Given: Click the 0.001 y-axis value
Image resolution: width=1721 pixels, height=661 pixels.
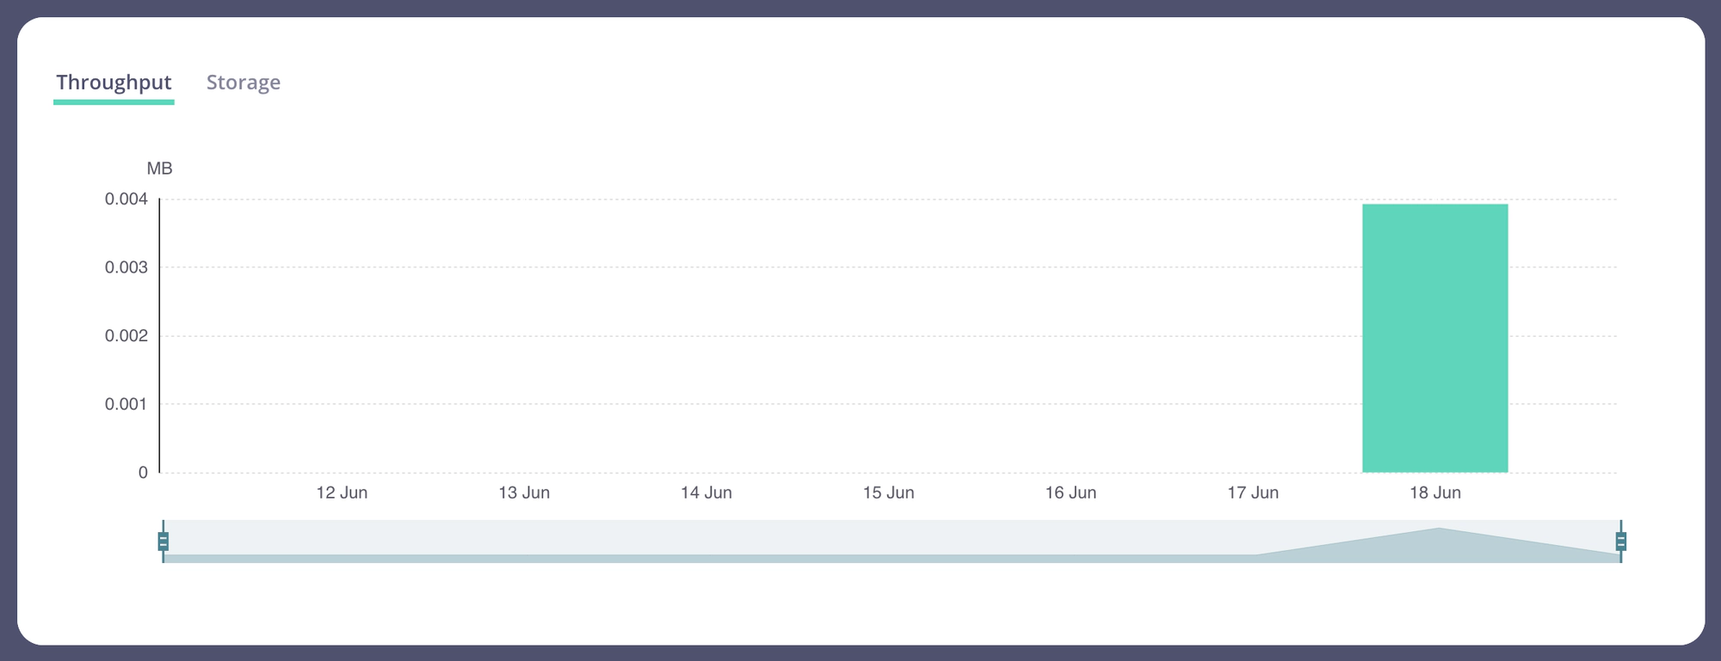Looking at the screenshot, I should click(126, 404).
